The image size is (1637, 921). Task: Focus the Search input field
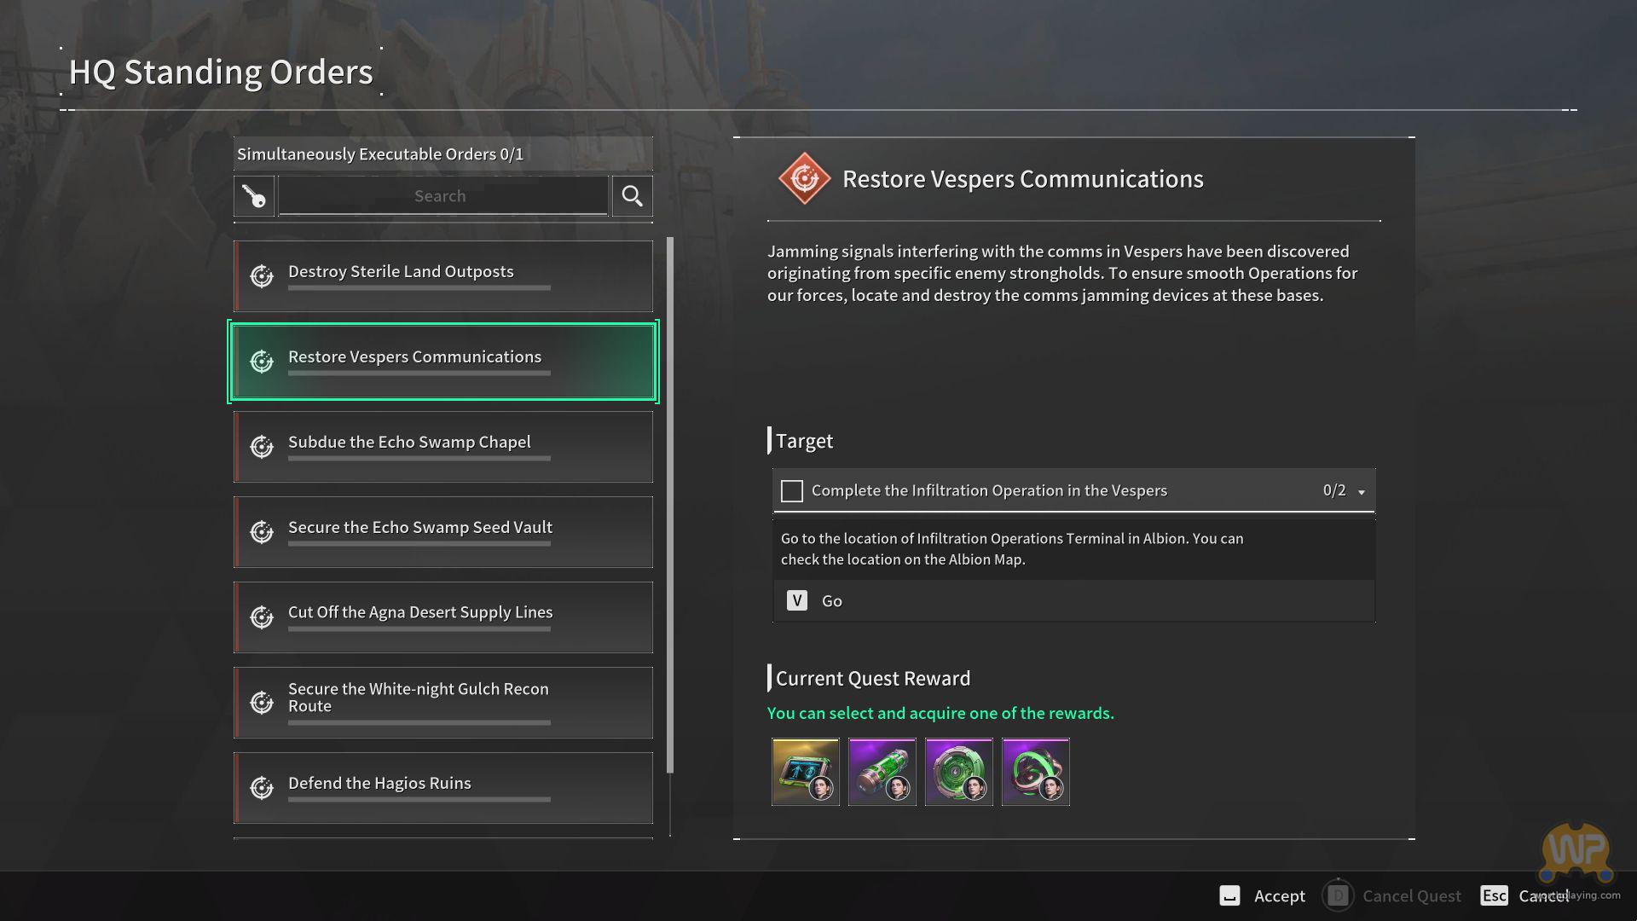click(x=442, y=196)
